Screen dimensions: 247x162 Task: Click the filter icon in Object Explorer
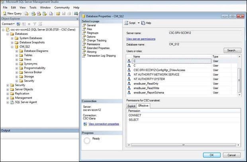(x=35, y=24)
